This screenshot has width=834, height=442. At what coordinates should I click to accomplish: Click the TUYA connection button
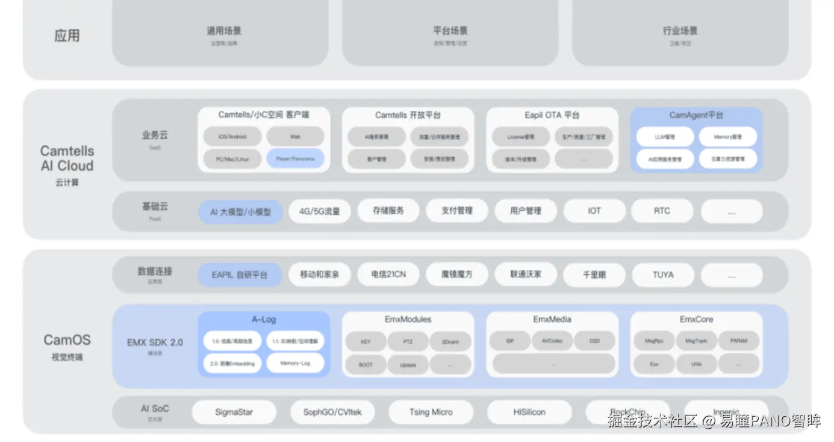point(663,275)
